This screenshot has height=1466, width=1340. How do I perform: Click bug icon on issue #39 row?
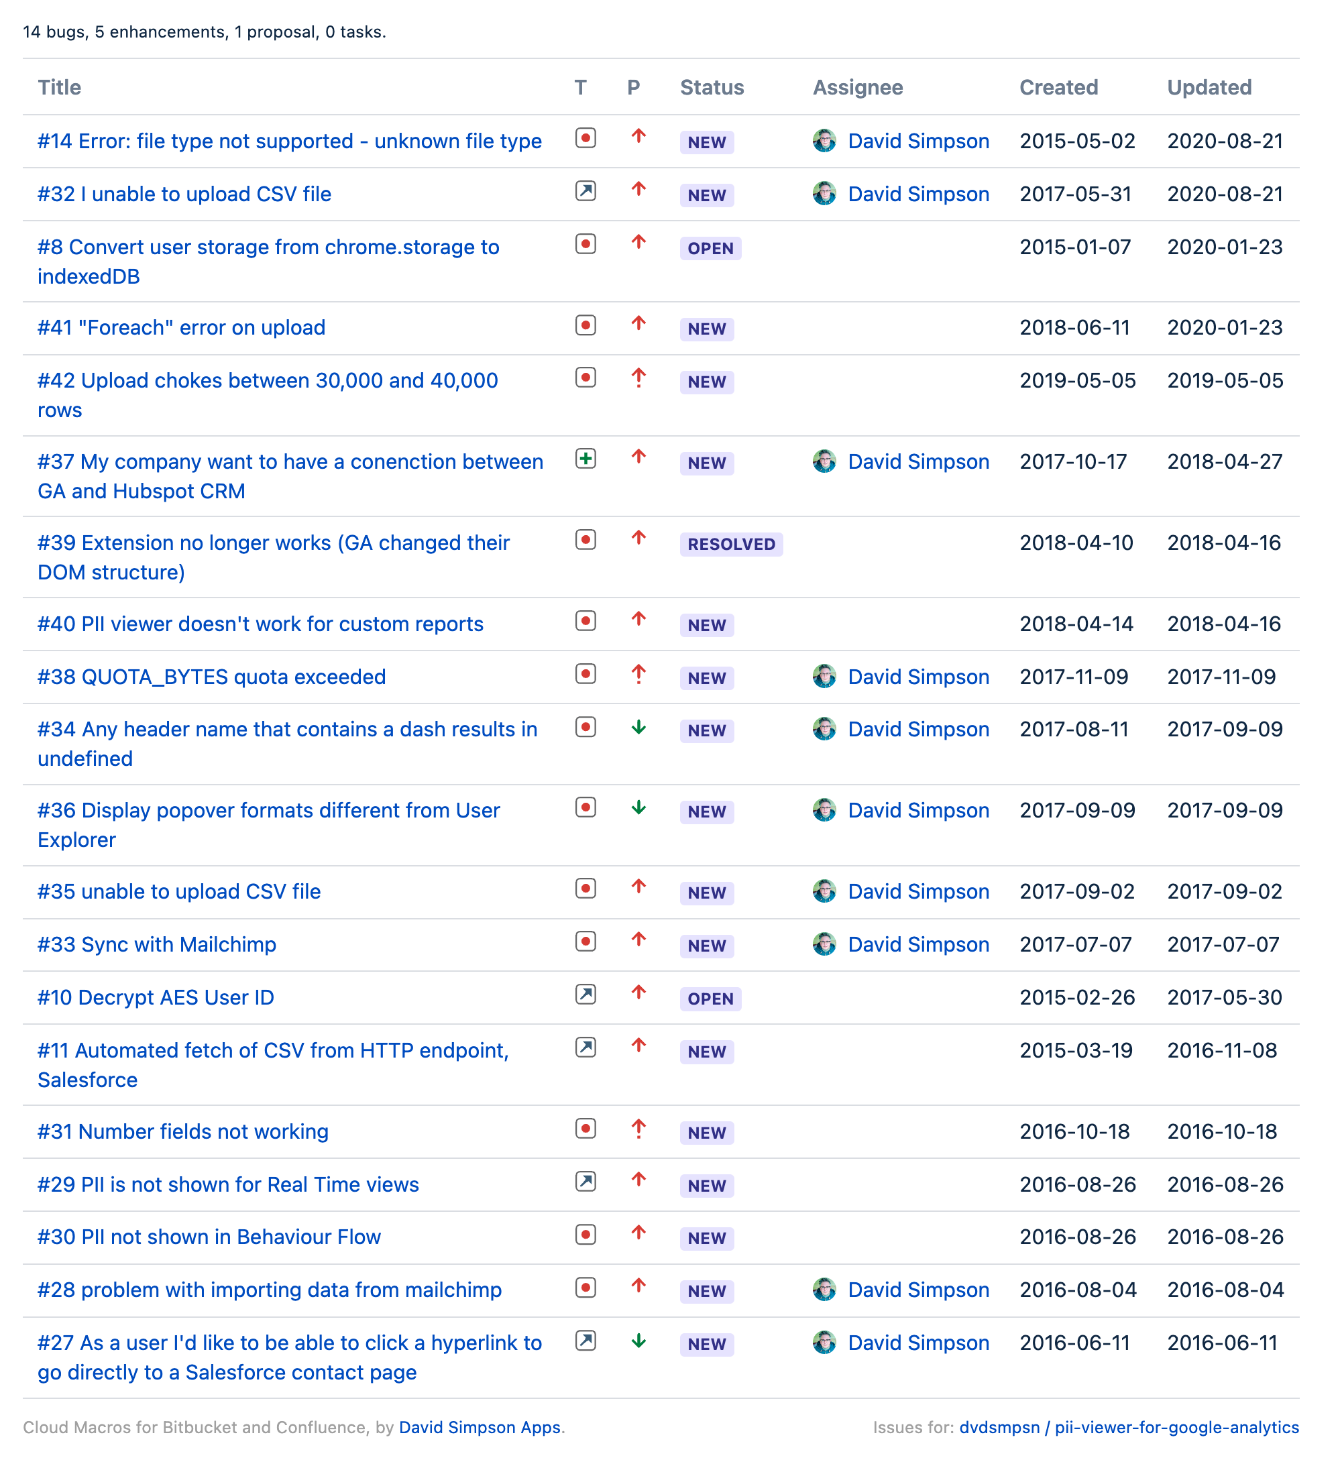tap(585, 540)
